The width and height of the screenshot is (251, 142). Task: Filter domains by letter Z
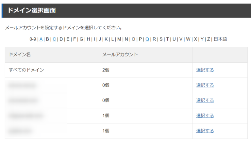coord(209,39)
